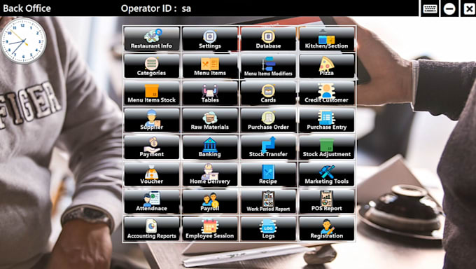Open the Work Period Report tile
This screenshot has width=476, height=269.
(268, 201)
